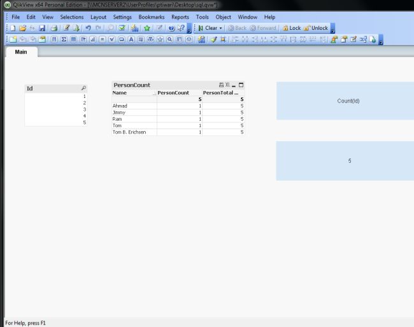
Task: Open sheet properties icon
Action: tap(42, 39)
